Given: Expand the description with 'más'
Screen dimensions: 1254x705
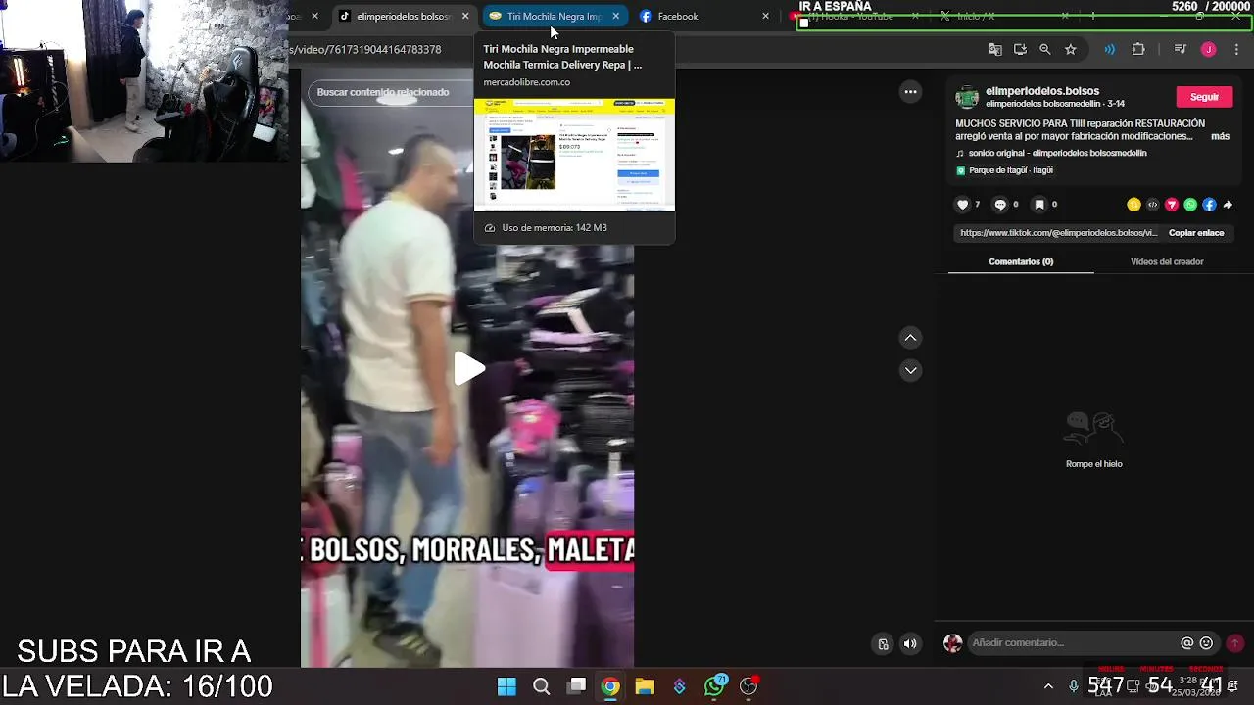Looking at the screenshot, I should point(1220,136).
